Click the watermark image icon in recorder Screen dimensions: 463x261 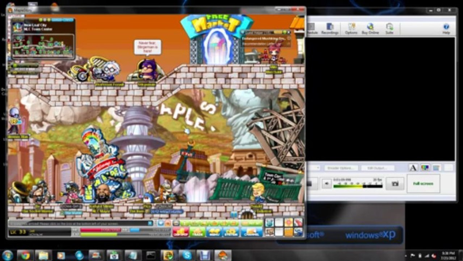pyautogui.click(x=436, y=168)
